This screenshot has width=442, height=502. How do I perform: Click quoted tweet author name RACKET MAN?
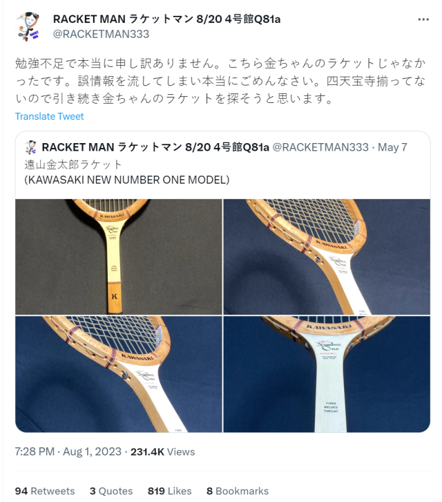click(155, 147)
